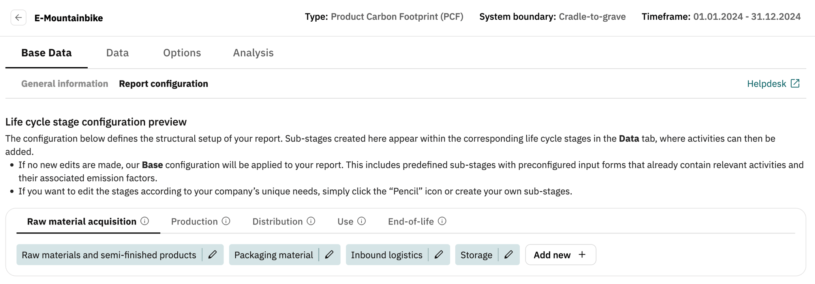Open the Options tab
815x284 pixels.
182,52
